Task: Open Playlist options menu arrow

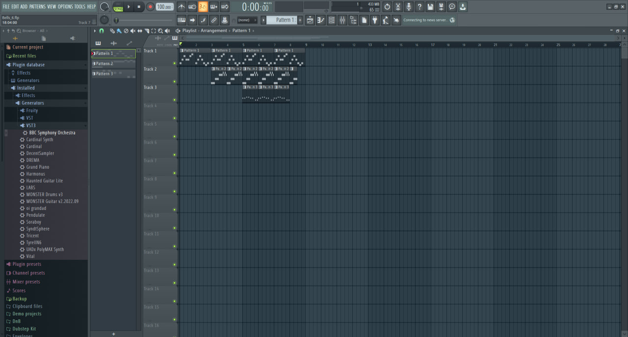Action: click(x=95, y=31)
